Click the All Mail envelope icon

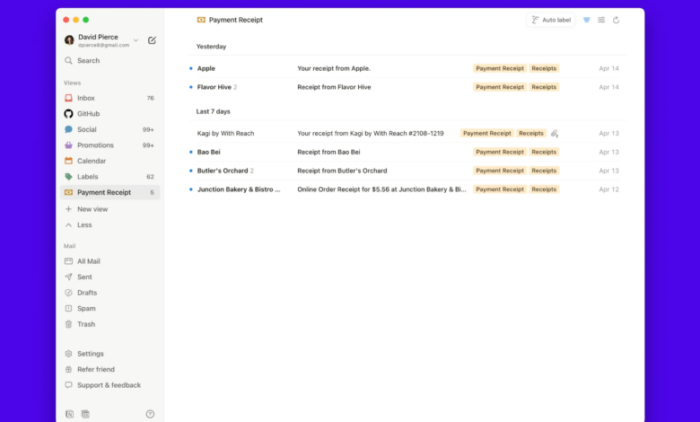coord(68,261)
